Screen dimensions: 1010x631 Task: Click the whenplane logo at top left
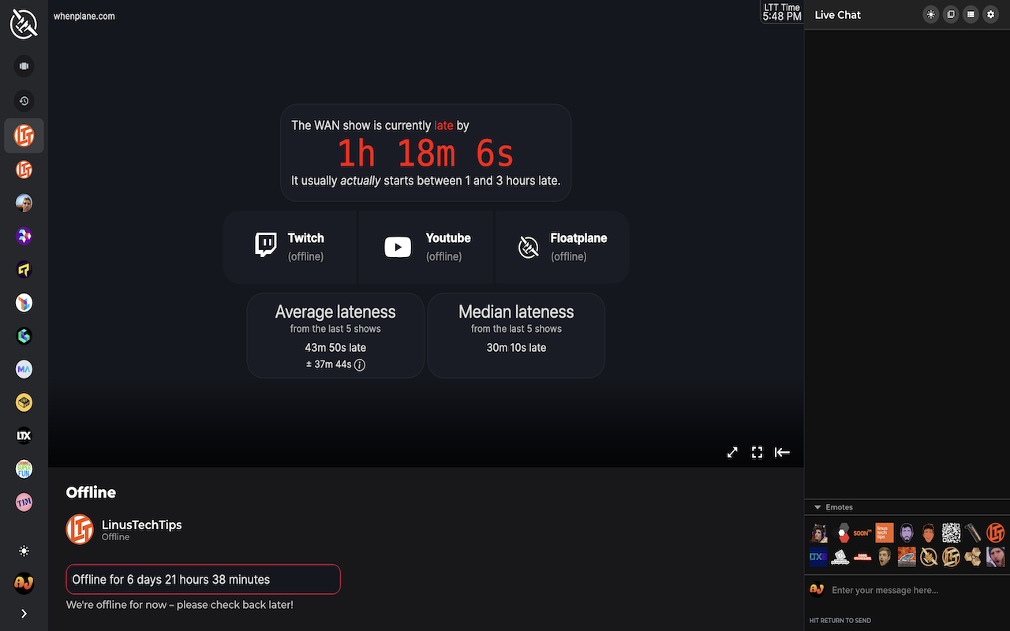tap(24, 24)
